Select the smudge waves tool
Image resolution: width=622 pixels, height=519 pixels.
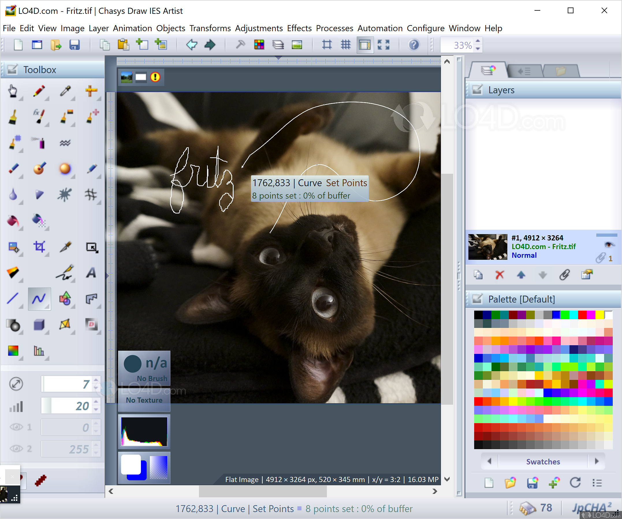coord(65,143)
